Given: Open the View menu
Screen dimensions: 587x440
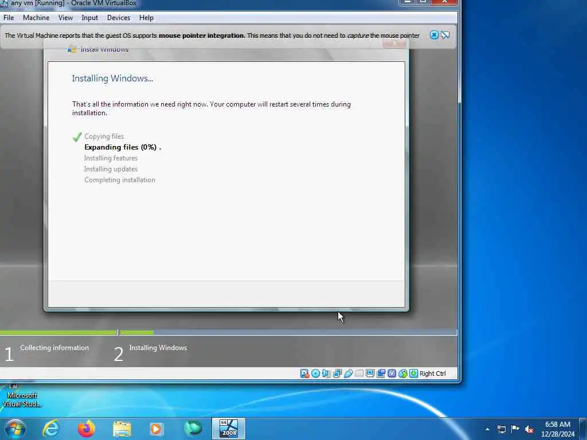Looking at the screenshot, I should (65, 18).
